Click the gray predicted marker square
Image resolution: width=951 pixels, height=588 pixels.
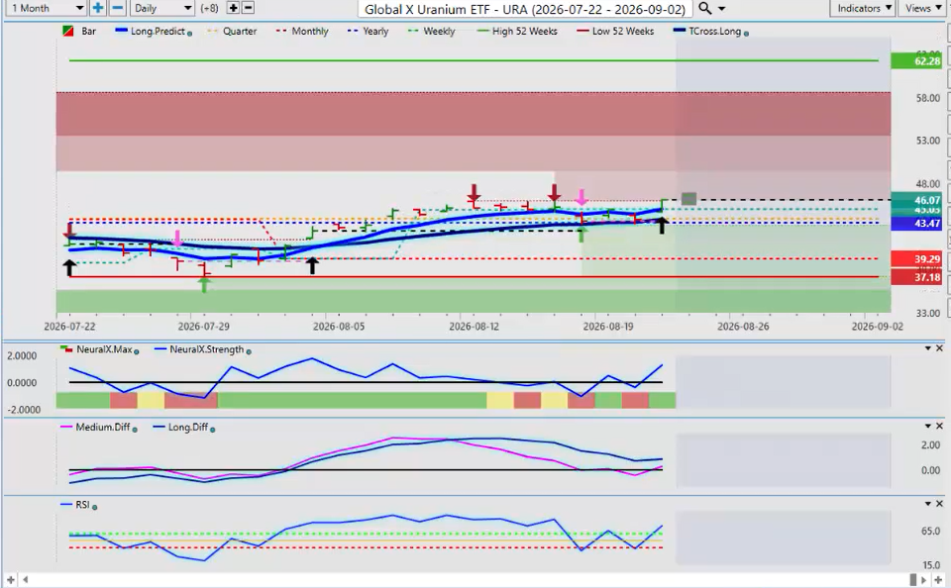pos(688,199)
